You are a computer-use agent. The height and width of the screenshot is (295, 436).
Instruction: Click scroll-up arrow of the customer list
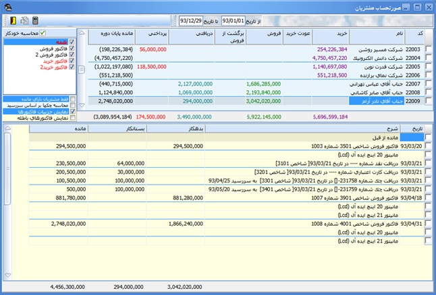(80, 33)
